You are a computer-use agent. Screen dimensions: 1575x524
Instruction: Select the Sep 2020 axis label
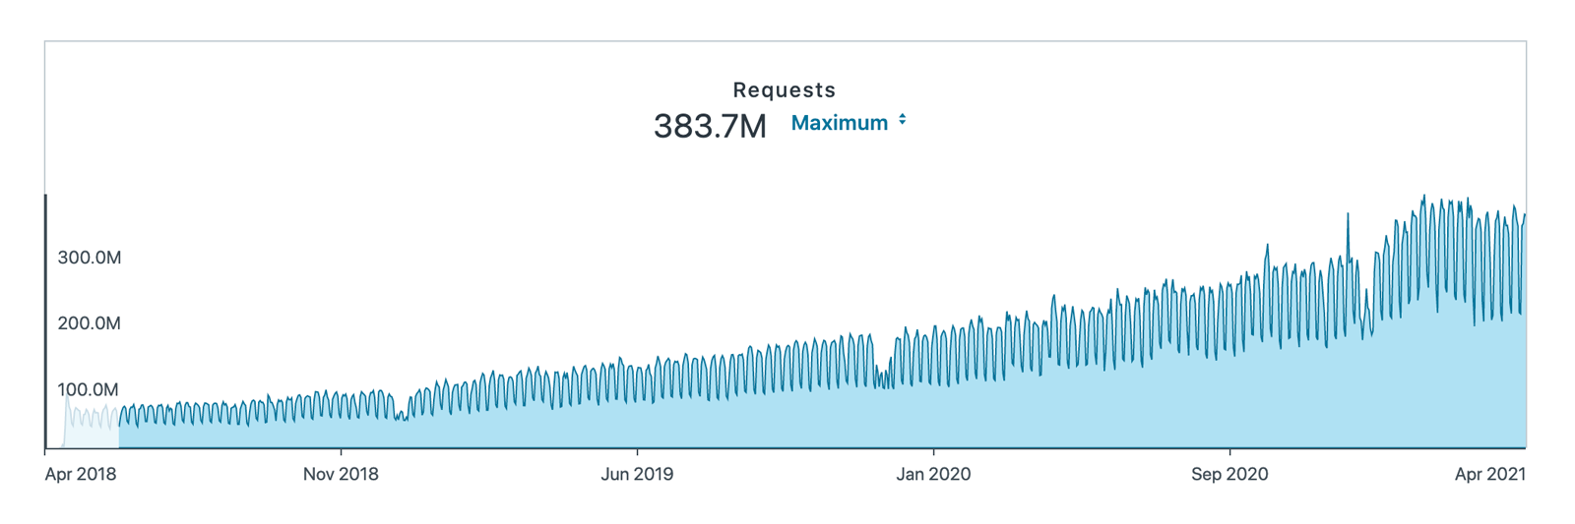(1229, 474)
